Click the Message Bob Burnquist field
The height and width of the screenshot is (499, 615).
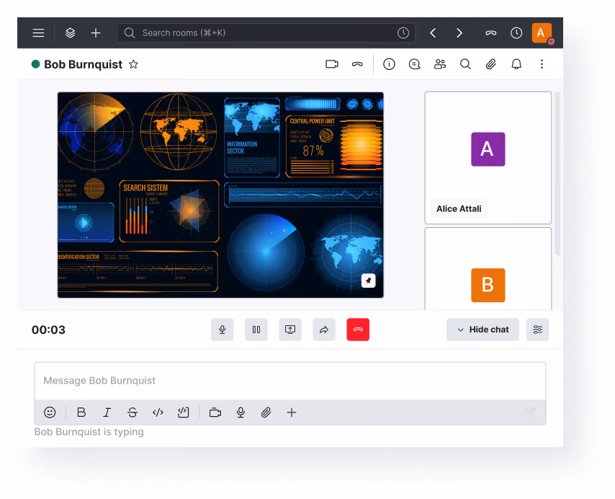290,381
